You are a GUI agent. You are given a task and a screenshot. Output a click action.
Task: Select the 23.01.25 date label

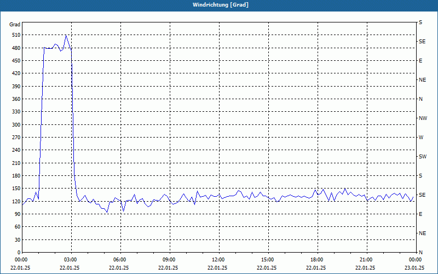pyautogui.click(x=414, y=267)
